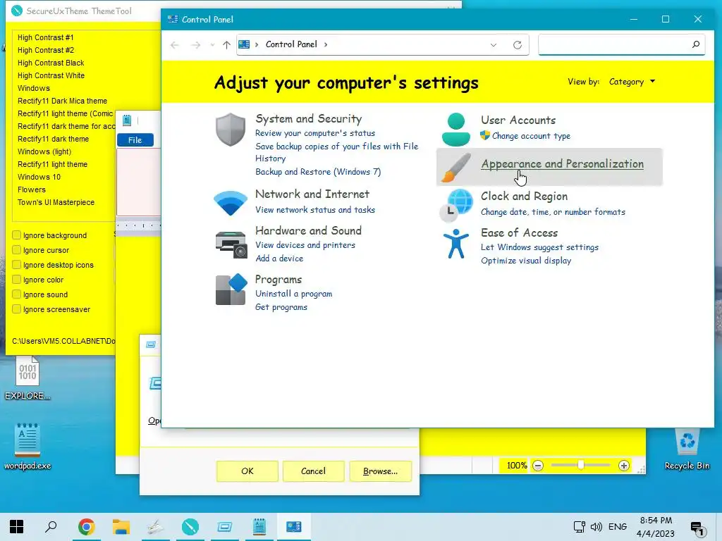Click View network status and tasks

(x=315, y=209)
